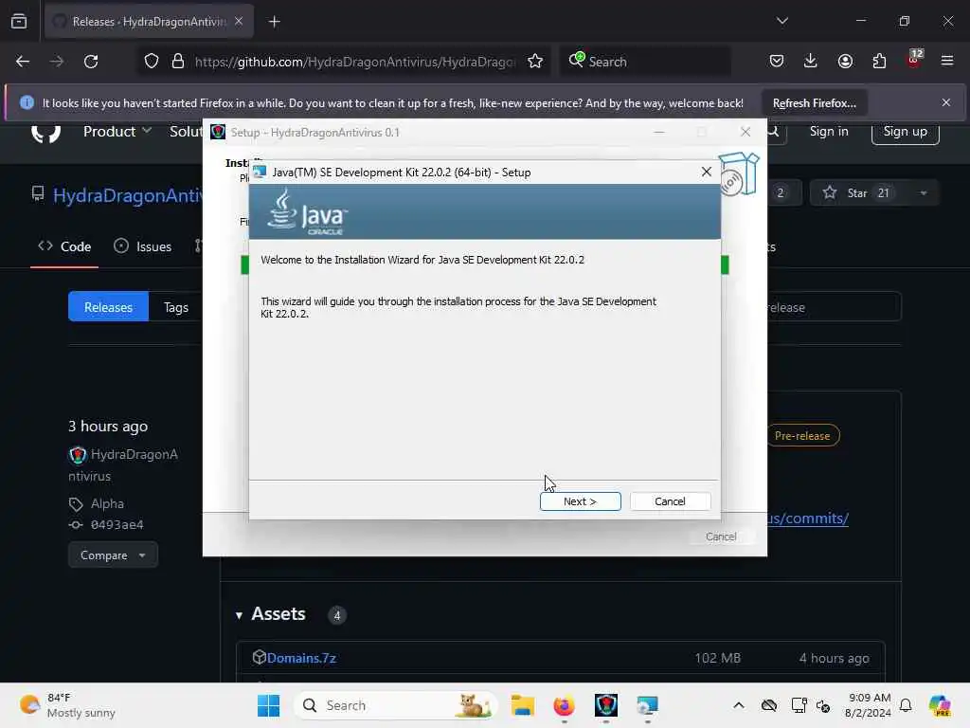Click GitHub Sign up button
The image size is (970, 728).
(x=905, y=131)
